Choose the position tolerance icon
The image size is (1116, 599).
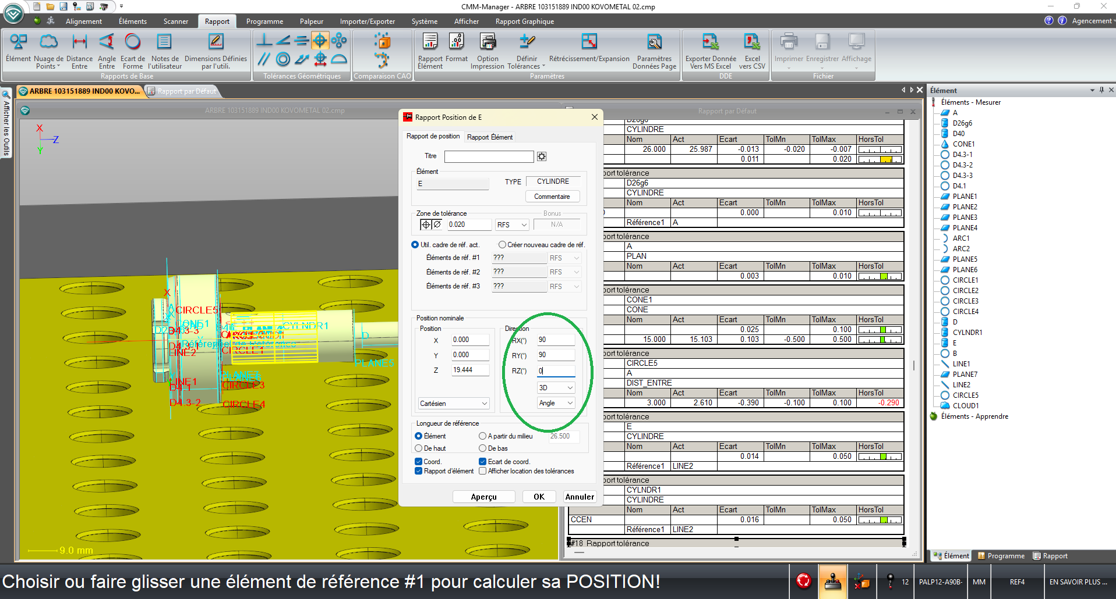tap(320, 41)
